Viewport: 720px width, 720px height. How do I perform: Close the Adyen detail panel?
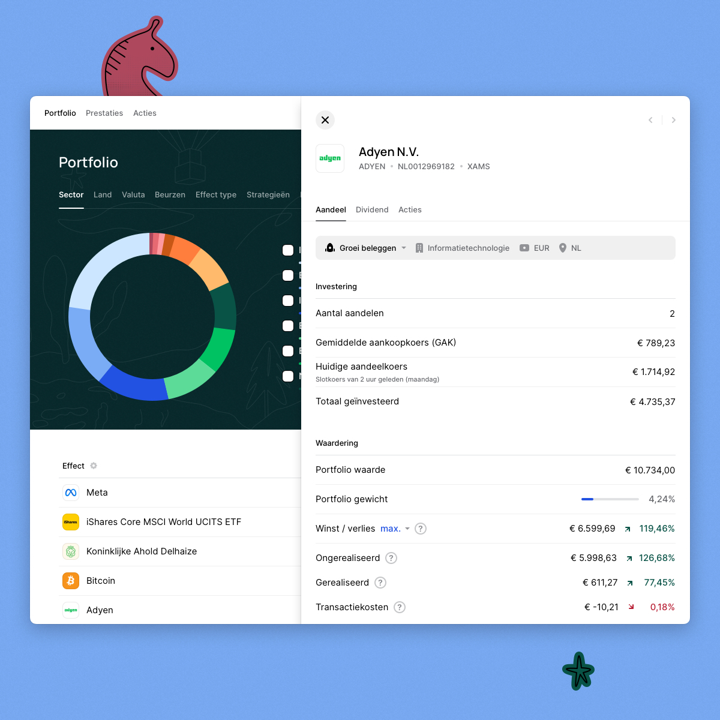pyautogui.click(x=325, y=120)
